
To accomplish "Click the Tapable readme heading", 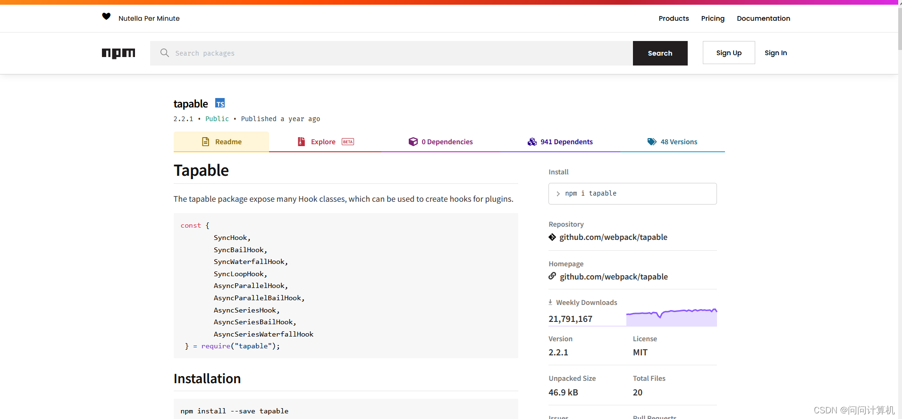I will [201, 170].
